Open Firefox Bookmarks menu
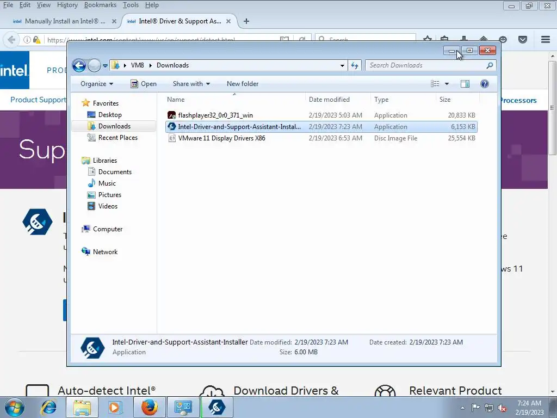Screen dimensions: 557x418 coord(100,5)
